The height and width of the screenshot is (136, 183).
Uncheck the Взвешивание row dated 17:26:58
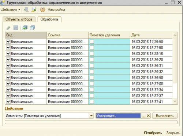click(8, 41)
